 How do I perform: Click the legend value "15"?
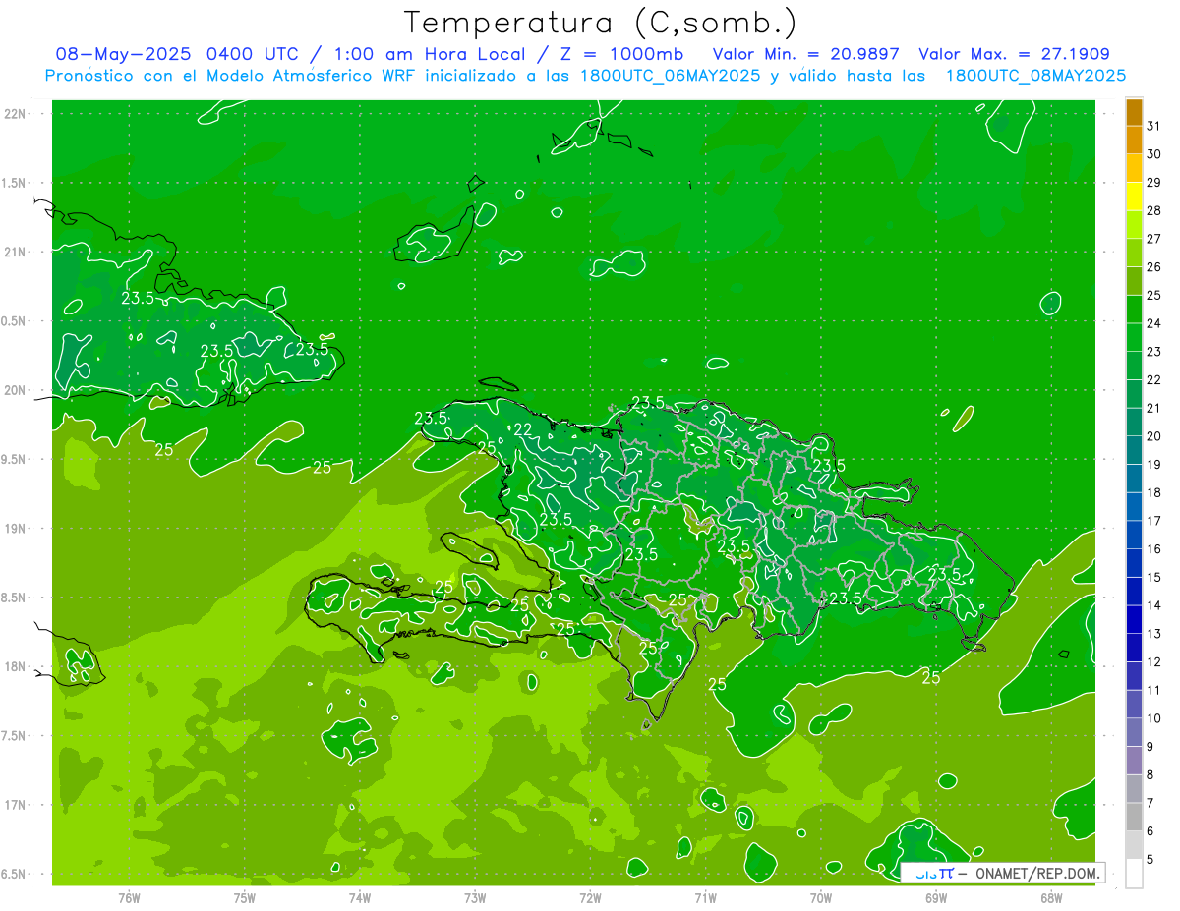coord(1153,577)
